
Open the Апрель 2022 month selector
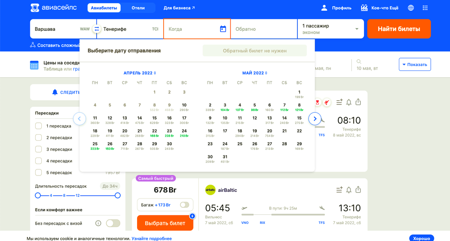140,73
